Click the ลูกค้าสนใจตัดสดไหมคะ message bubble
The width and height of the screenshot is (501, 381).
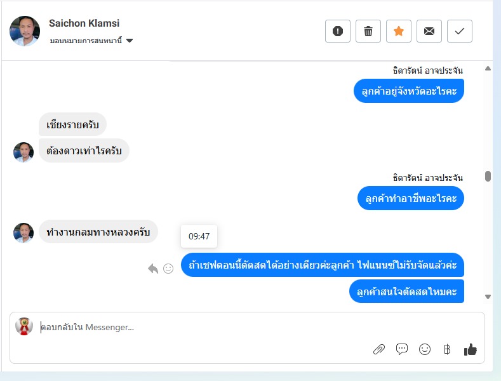coord(406,292)
